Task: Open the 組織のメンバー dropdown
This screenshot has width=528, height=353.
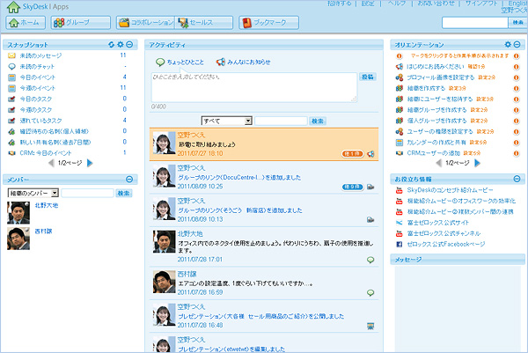Action: point(33,193)
